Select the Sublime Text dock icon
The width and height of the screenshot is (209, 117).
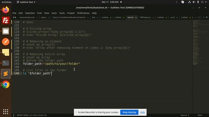pyautogui.click(x=6, y=74)
